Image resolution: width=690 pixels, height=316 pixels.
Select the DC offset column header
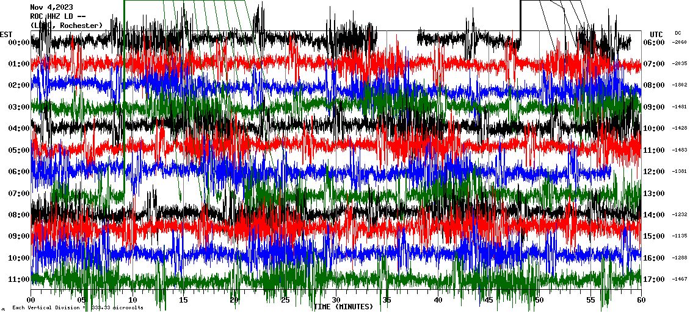pyautogui.click(x=678, y=33)
